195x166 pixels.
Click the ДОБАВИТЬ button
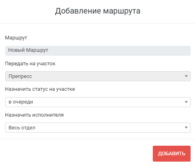click(x=172, y=154)
